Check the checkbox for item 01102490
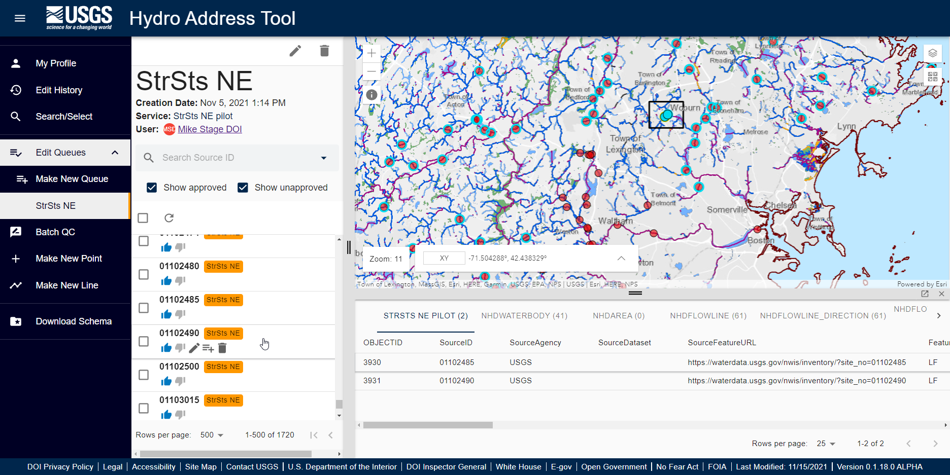The height and width of the screenshot is (475, 950). [x=143, y=342]
